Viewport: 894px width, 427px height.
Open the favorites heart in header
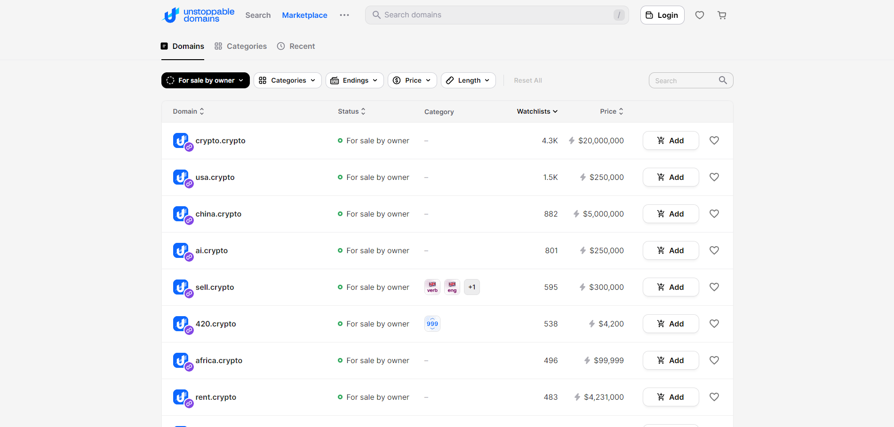[x=700, y=15]
